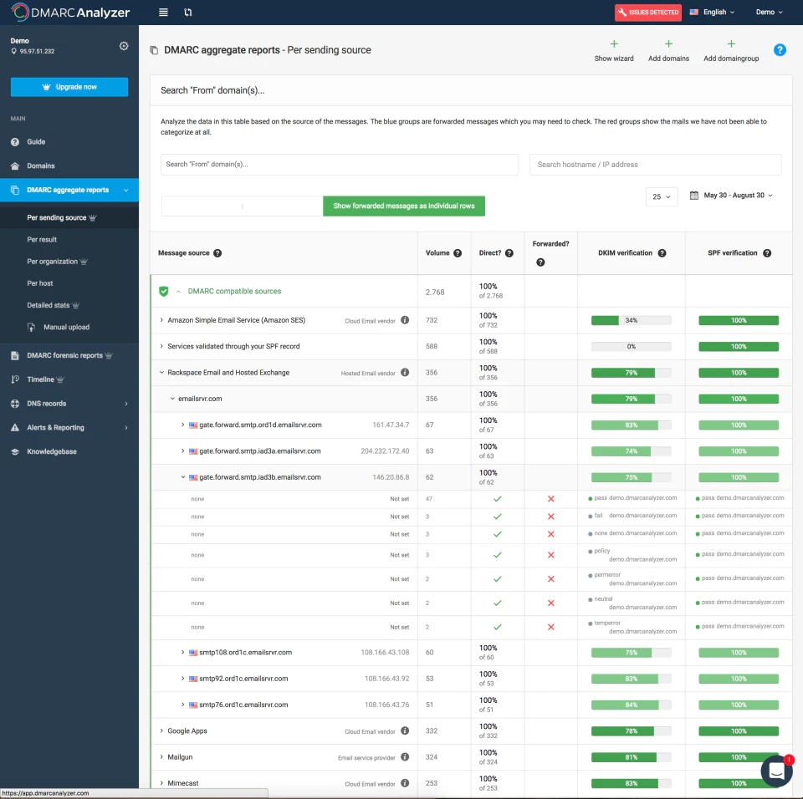Open the May 30 - August 30 date range

pyautogui.click(x=731, y=196)
